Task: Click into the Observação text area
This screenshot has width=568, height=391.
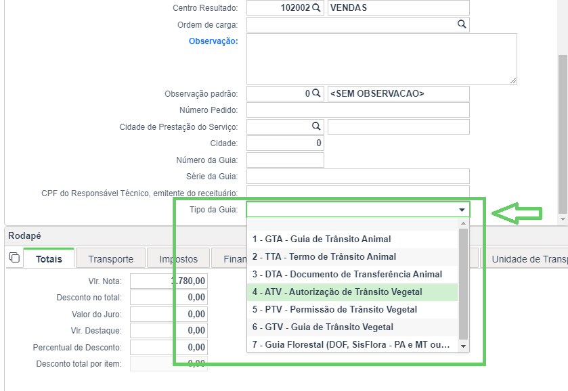Action: (382, 59)
